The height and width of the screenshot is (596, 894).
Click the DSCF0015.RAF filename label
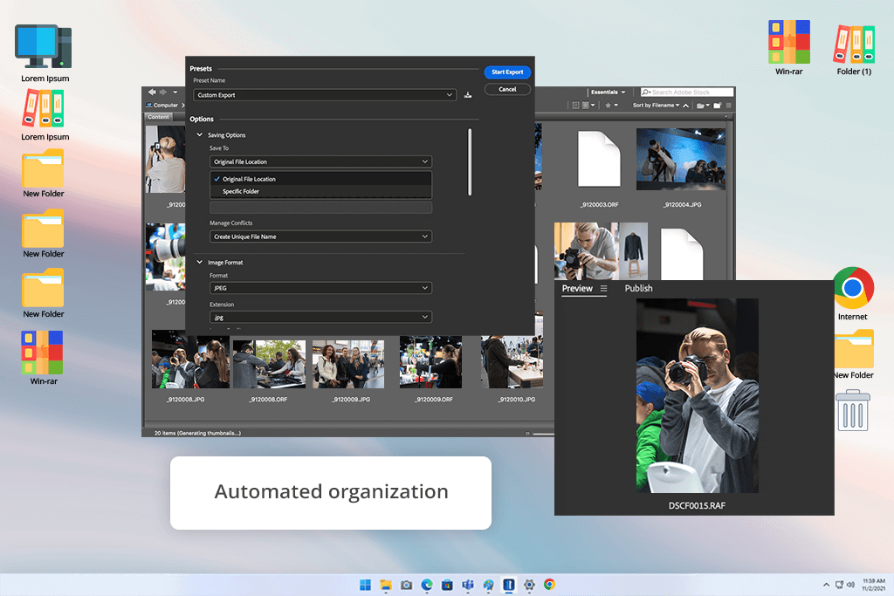click(x=697, y=505)
